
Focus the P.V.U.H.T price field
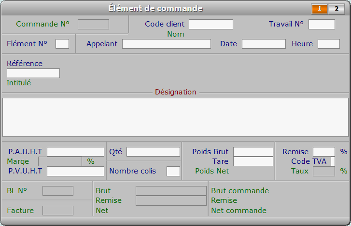[x=75, y=171]
